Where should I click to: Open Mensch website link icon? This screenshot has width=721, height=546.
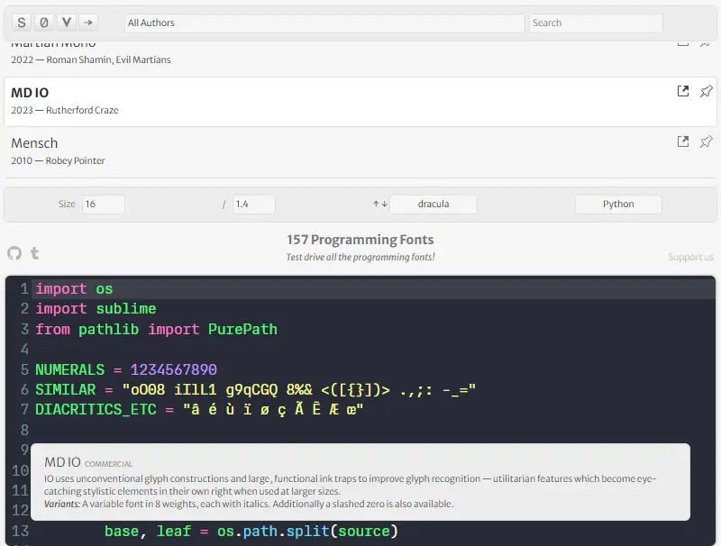click(x=683, y=141)
